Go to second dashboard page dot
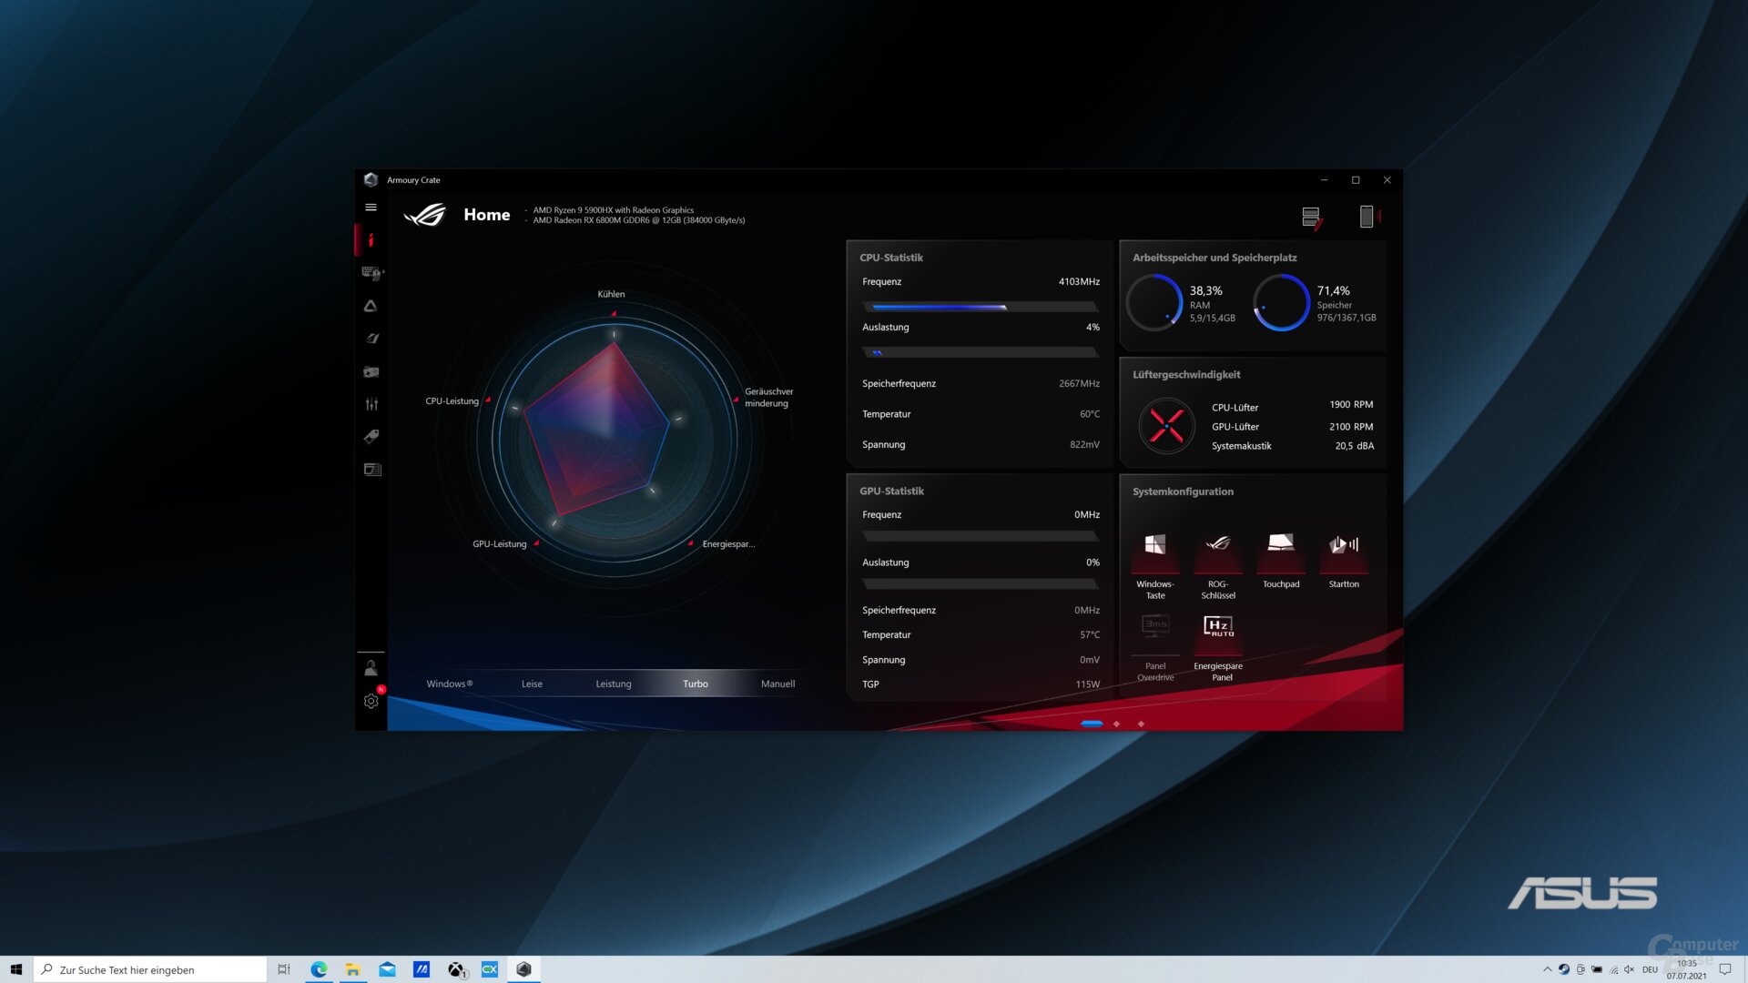1748x983 pixels. pos(1116,724)
